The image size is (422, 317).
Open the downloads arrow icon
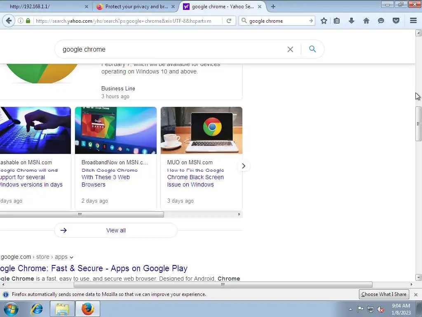352,21
